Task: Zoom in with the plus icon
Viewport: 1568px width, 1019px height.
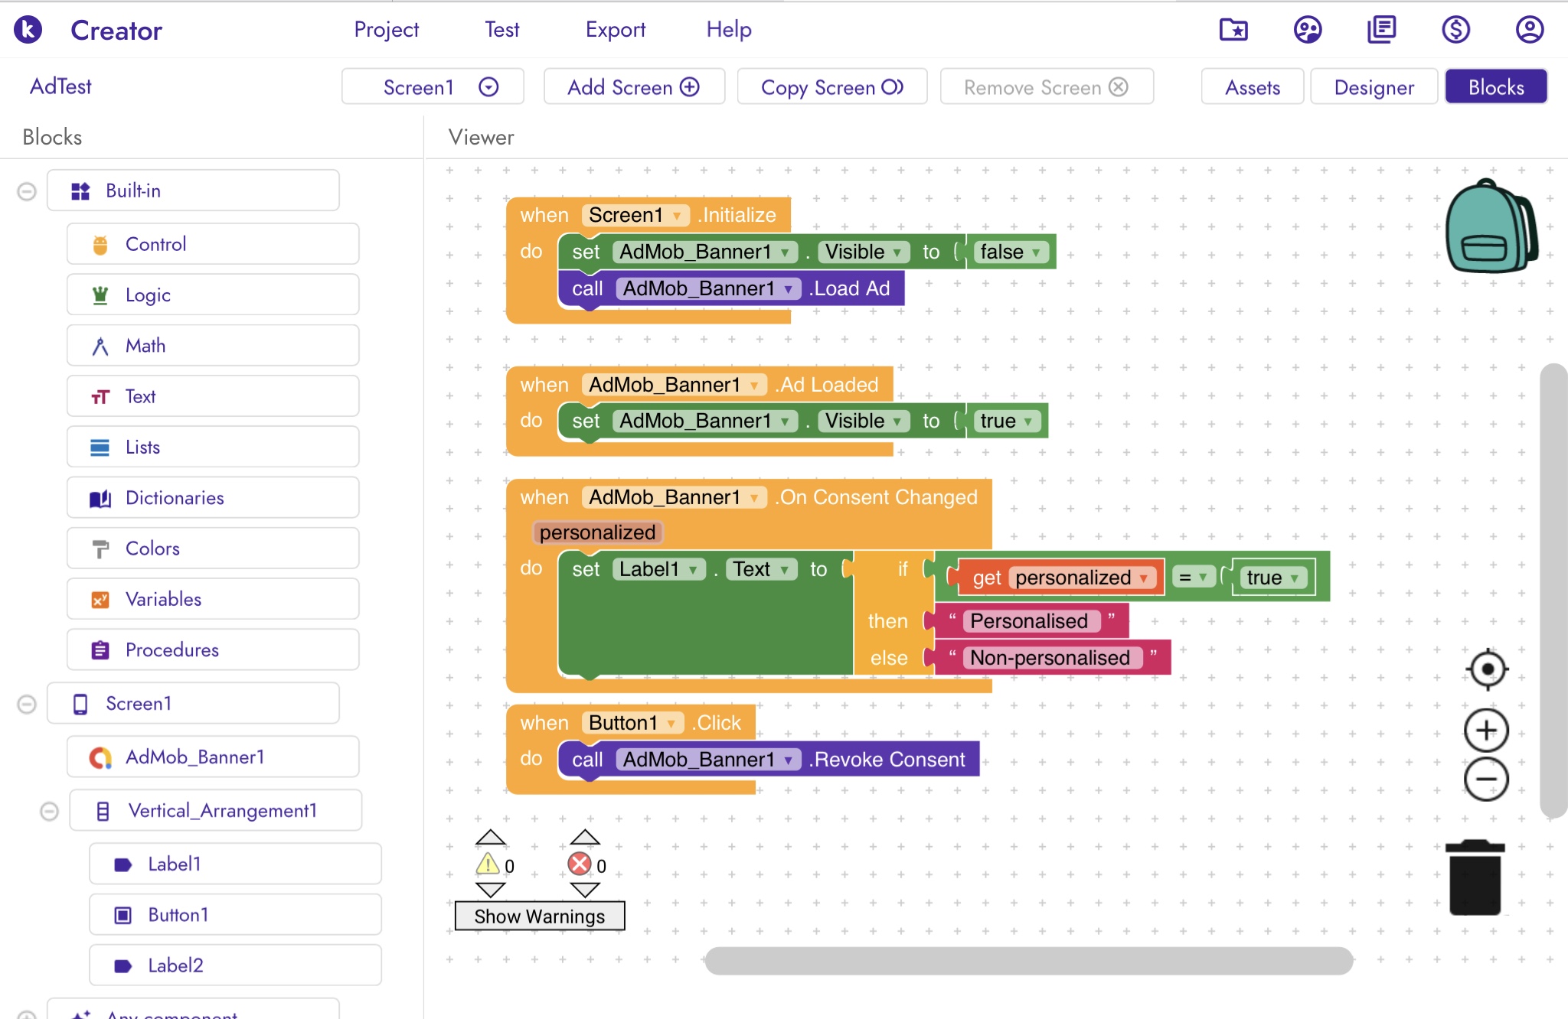Action: click(1486, 731)
